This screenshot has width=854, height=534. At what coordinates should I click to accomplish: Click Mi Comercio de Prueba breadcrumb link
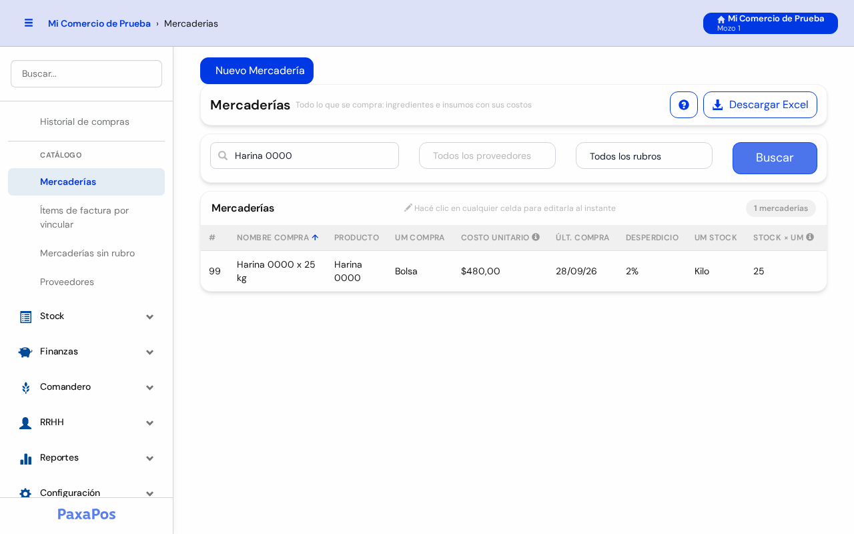99,23
